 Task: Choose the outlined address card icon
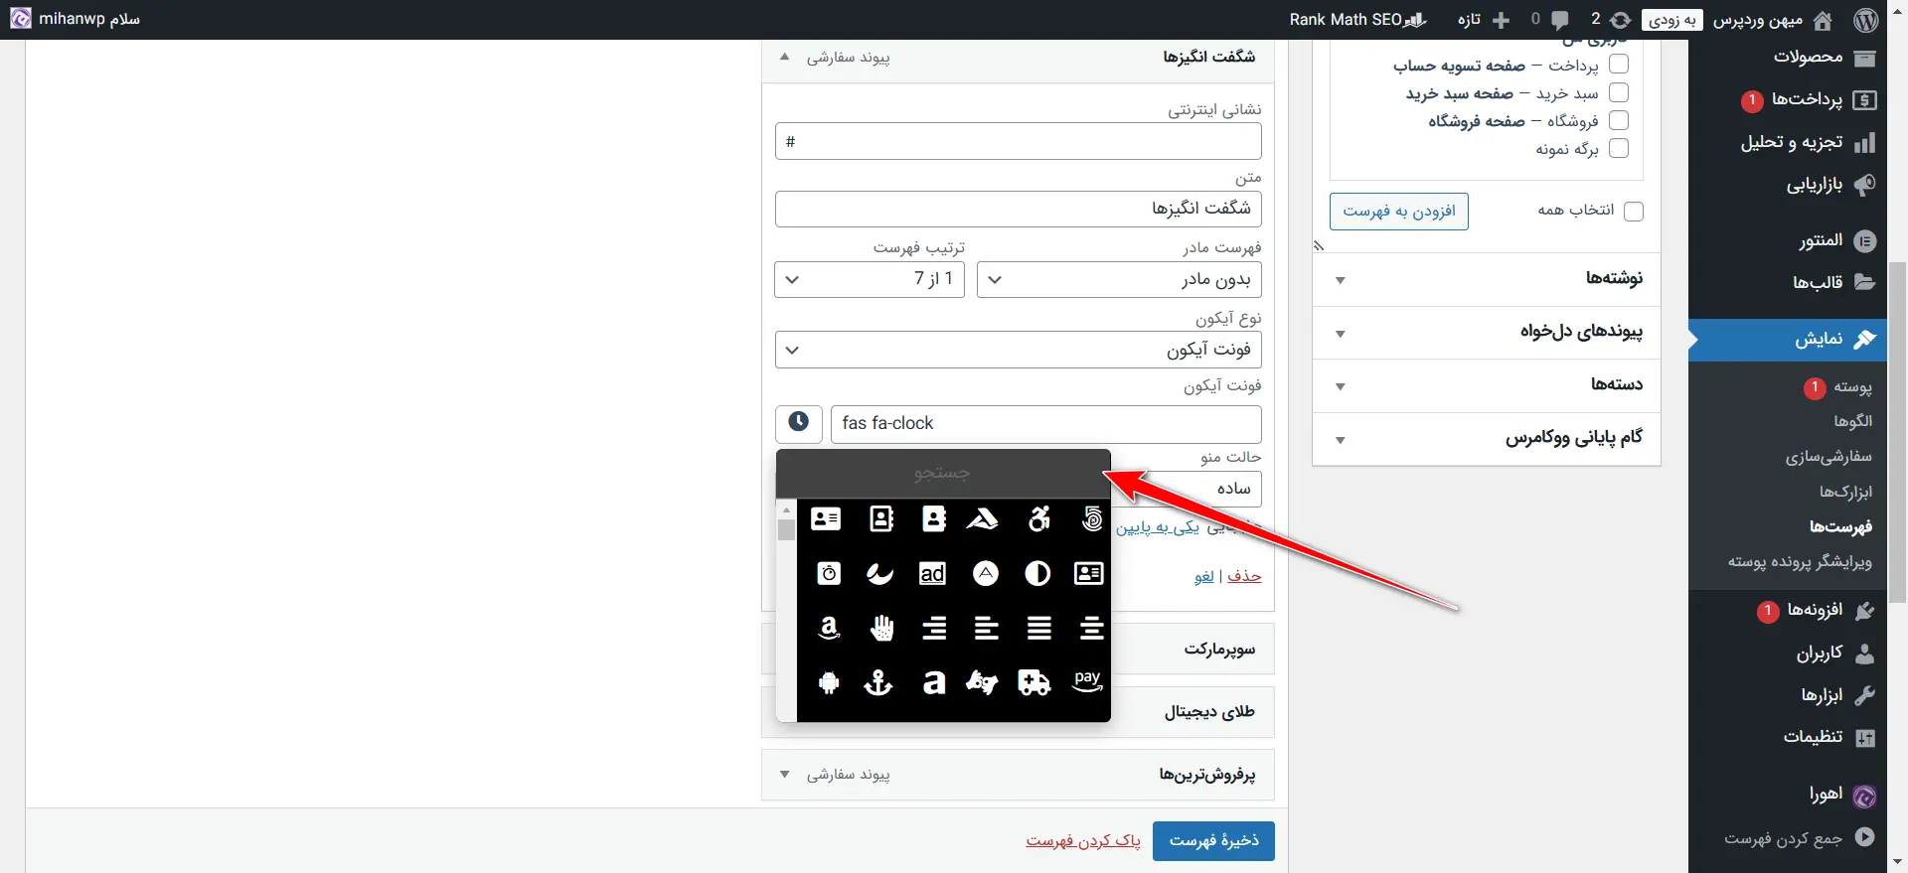pyautogui.click(x=1089, y=573)
